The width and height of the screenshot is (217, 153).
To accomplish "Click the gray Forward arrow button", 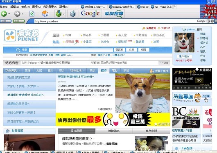I will coord(17,13).
